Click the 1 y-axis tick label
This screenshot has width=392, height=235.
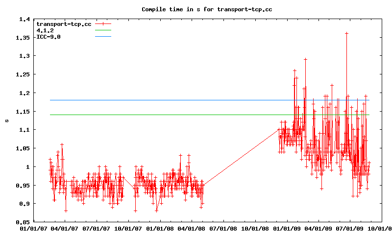tap(27, 167)
